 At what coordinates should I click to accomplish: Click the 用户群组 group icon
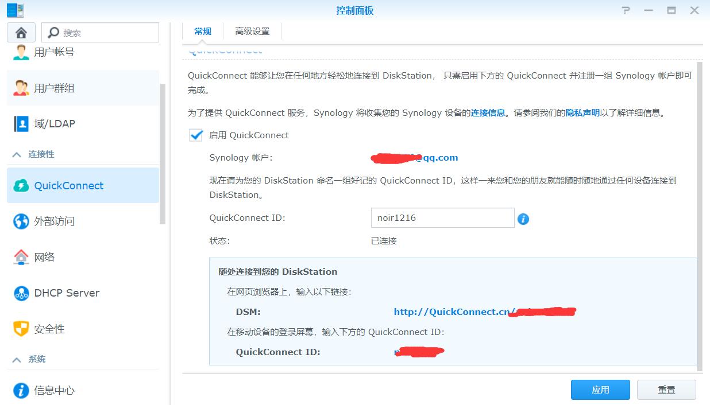[x=21, y=88]
